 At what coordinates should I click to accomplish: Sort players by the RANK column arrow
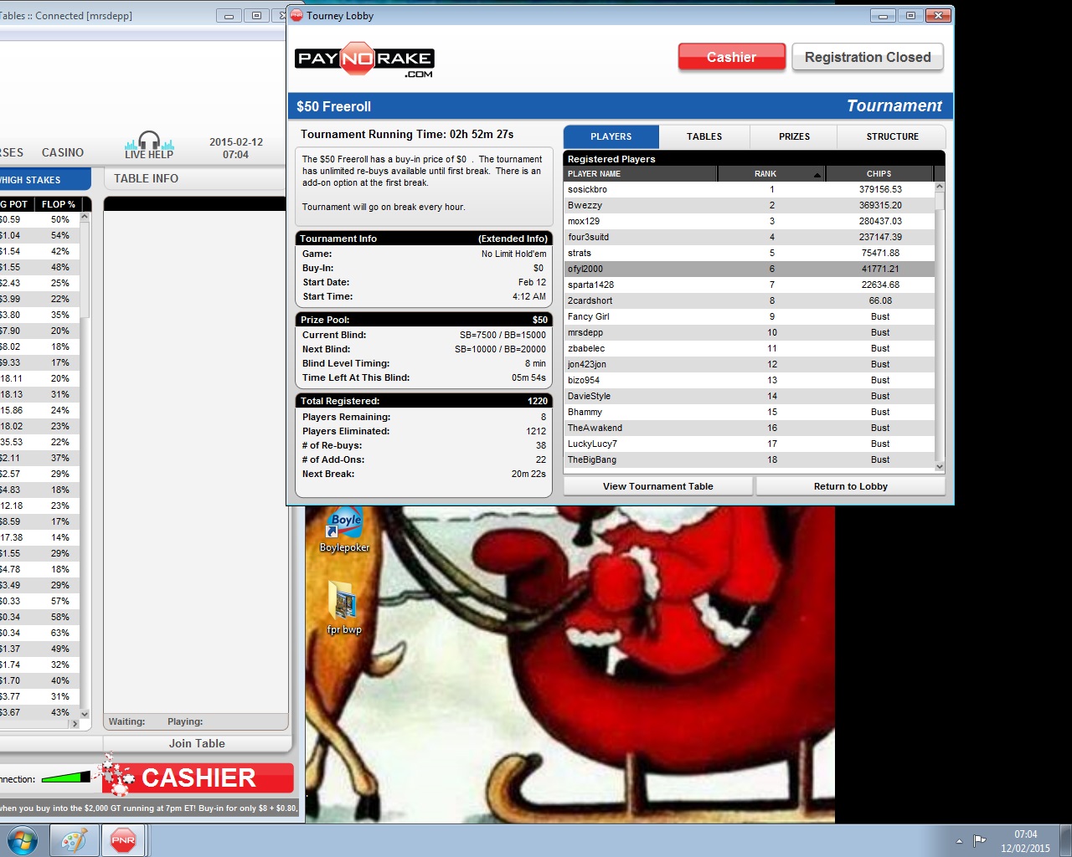817,174
